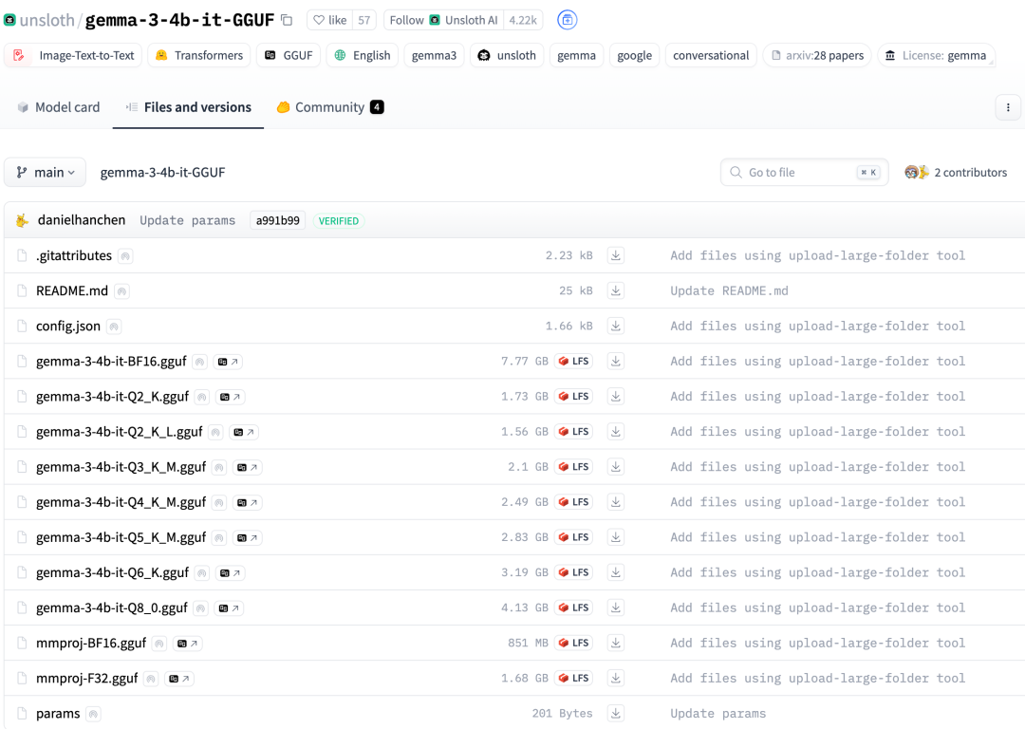Download .gitattributes file

615,255
